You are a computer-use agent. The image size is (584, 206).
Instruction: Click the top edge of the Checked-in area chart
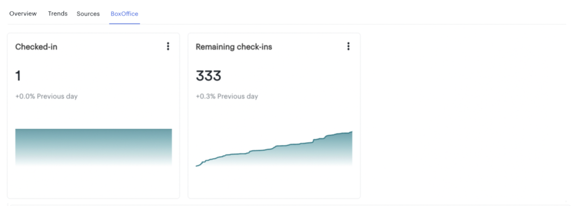coord(93,129)
